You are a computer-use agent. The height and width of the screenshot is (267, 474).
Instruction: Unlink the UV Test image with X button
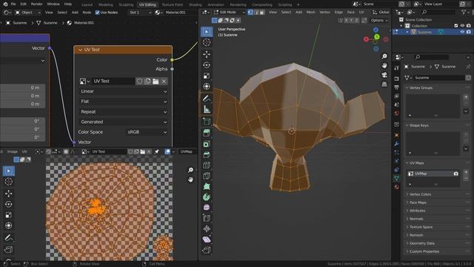pos(164,81)
